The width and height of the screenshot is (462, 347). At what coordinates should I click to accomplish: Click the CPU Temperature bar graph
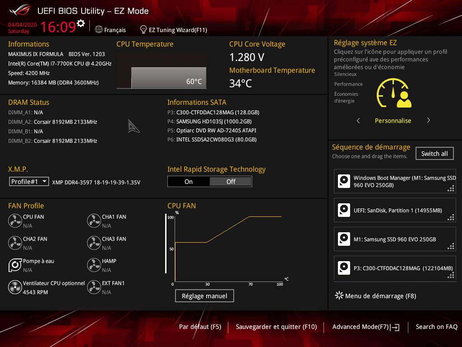click(x=162, y=71)
